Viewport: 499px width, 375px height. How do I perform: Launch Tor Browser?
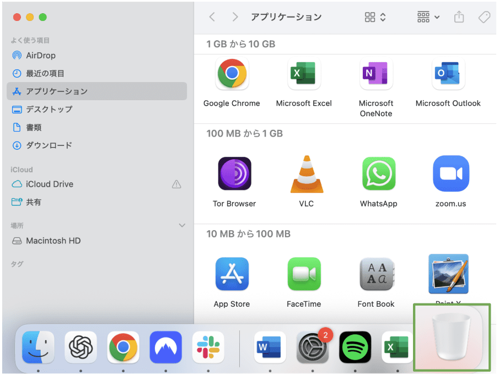point(234,173)
